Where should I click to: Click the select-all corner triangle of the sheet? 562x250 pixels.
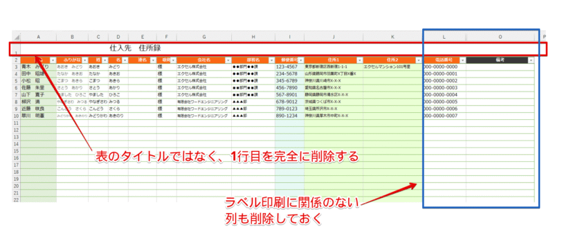(x=17, y=37)
